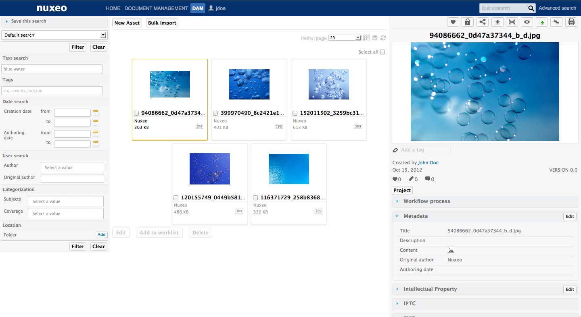The width and height of the screenshot is (581, 317).
Task: Click Add next to Folder location
Action: (x=102, y=235)
